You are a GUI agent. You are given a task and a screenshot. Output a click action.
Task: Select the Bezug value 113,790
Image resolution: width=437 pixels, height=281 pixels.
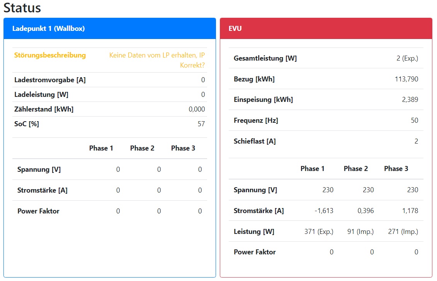(406, 79)
